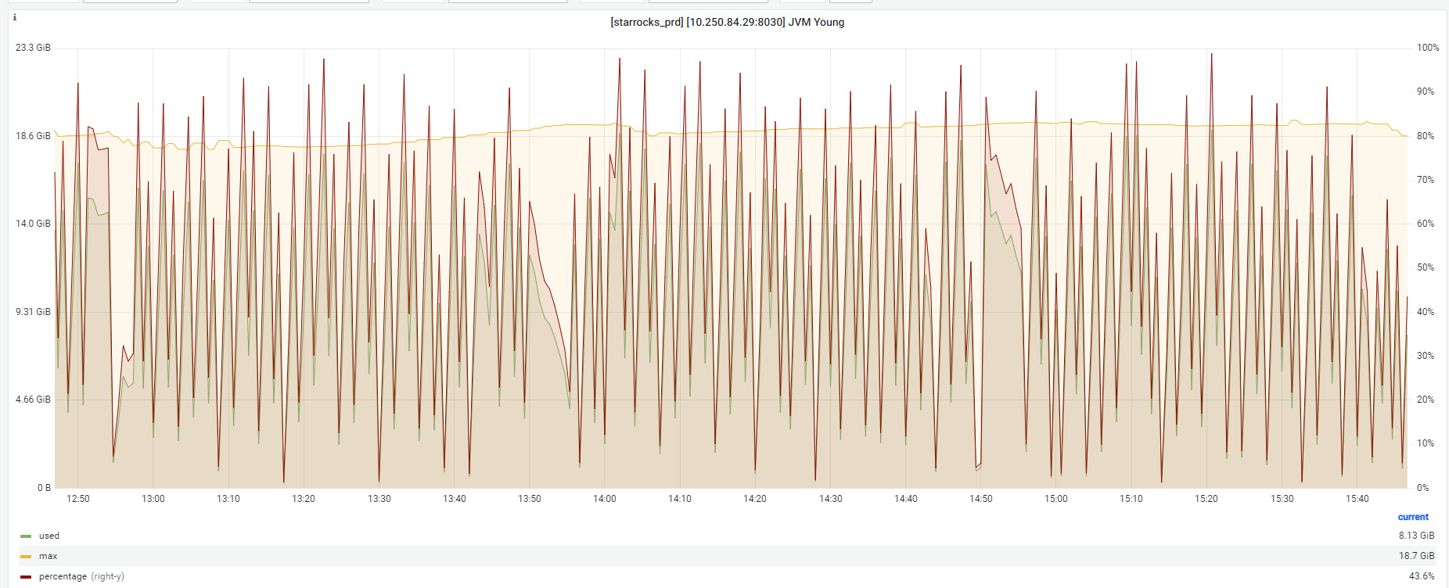Toggle the 'used' series in legend
The image size is (1449, 588).
tap(49, 536)
